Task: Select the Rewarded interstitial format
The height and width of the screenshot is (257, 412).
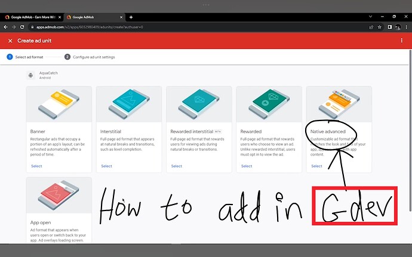Action: point(177,166)
